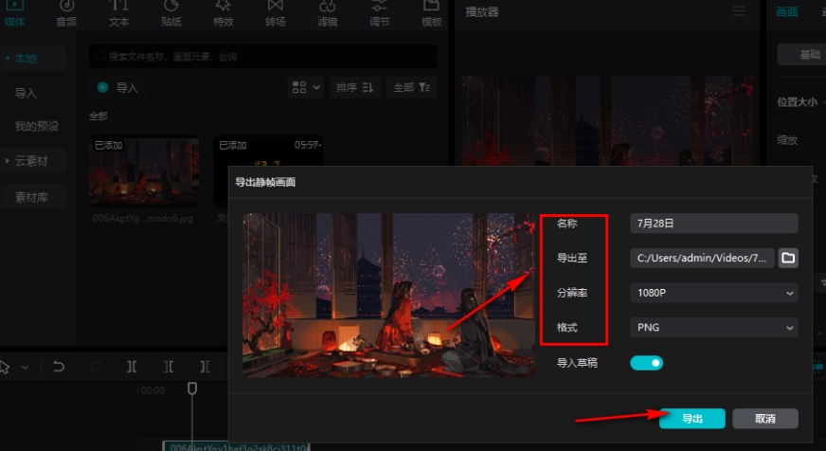Image resolution: width=826 pixels, height=451 pixels.
Task: Open the 贴纸 stickers tab
Action: 171,13
